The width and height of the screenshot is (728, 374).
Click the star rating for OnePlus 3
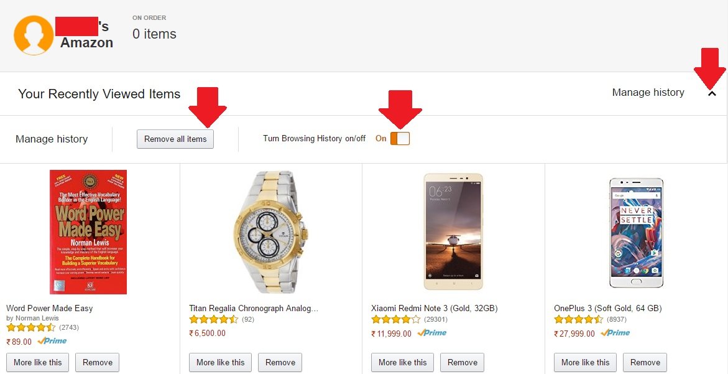(x=579, y=319)
